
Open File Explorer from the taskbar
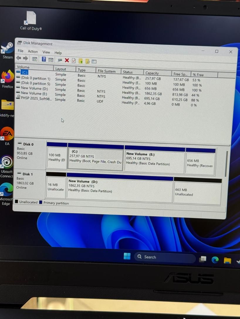227,260
